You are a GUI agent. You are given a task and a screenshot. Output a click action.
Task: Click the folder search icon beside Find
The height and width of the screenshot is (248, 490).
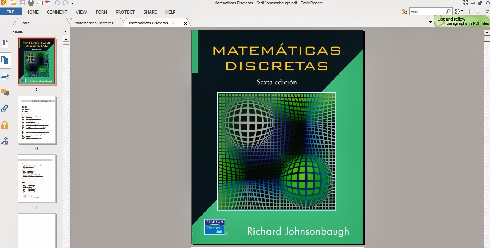click(405, 12)
